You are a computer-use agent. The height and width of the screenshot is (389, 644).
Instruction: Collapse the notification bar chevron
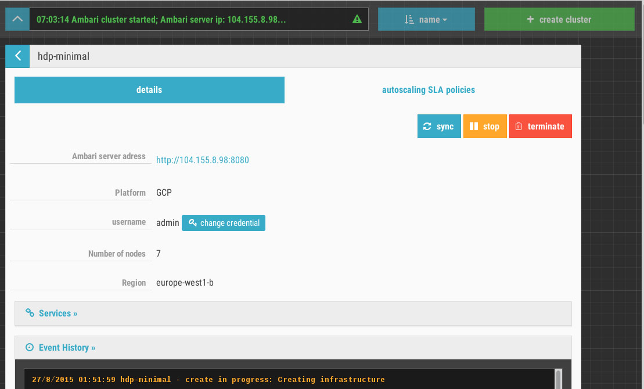point(17,19)
